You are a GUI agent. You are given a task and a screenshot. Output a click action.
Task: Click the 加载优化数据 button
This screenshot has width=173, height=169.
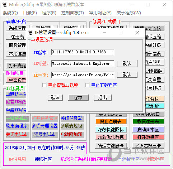tap(111, 137)
